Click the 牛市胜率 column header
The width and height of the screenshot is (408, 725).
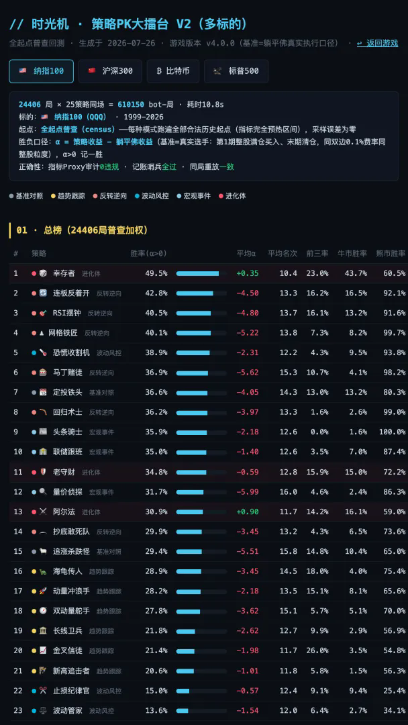[352, 253]
